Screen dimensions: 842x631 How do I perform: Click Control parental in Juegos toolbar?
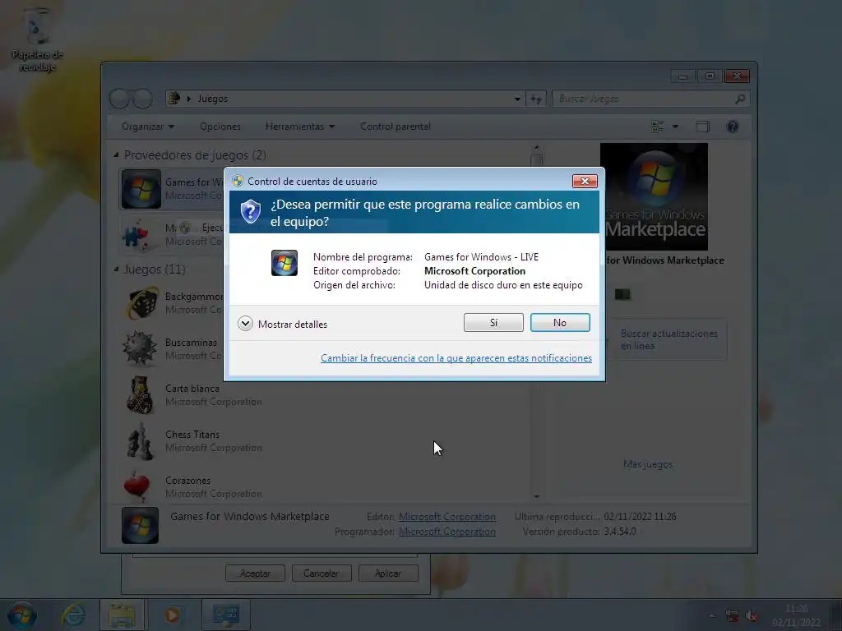tap(396, 127)
